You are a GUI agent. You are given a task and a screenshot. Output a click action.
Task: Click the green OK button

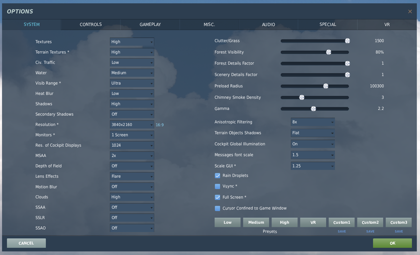tap(392, 243)
